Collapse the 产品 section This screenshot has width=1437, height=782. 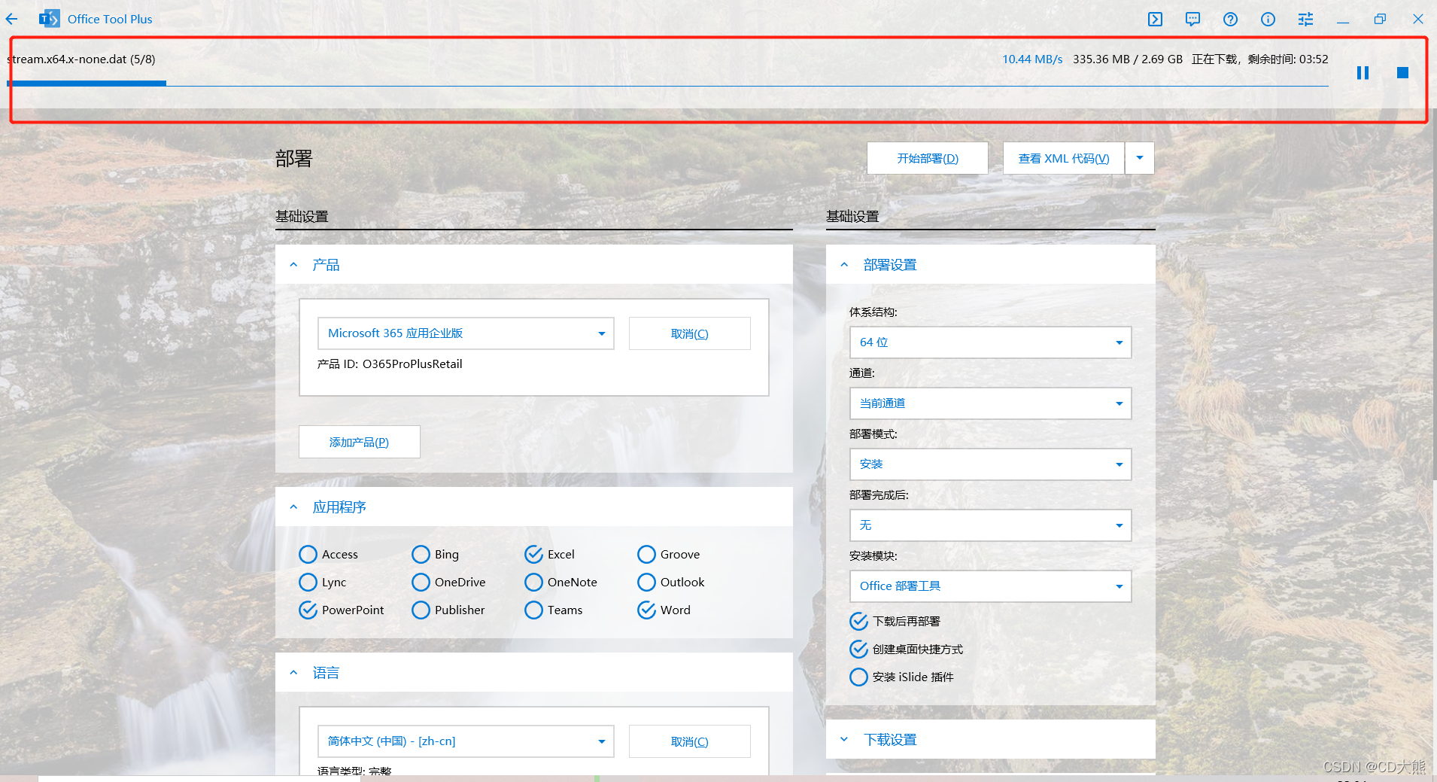tap(293, 265)
